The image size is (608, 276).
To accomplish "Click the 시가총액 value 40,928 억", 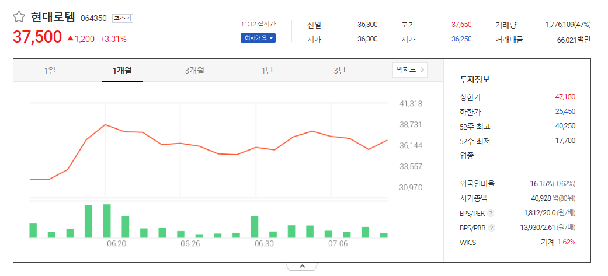I will pyautogui.click(x=545, y=198).
